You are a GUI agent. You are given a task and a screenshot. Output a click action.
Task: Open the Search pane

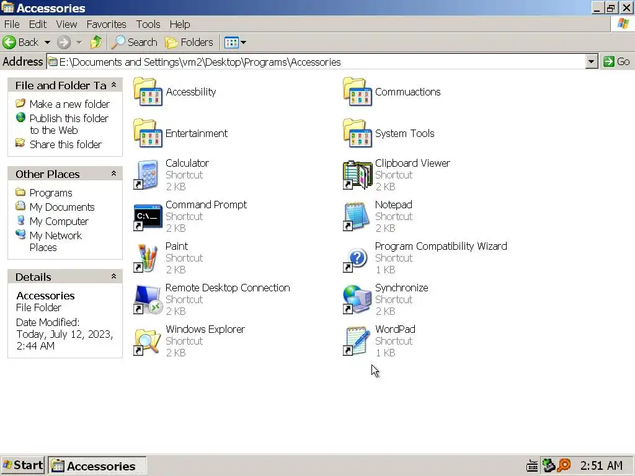tap(134, 42)
